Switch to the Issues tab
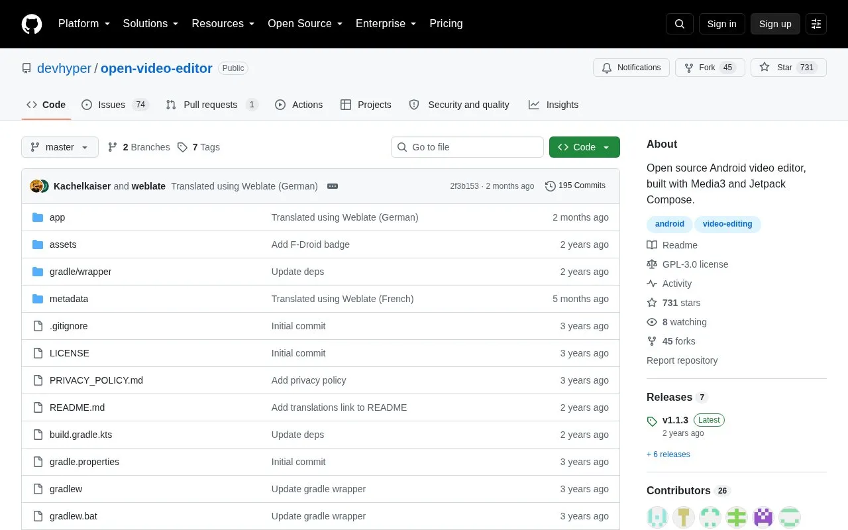The width and height of the screenshot is (848, 530). (115, 105)
